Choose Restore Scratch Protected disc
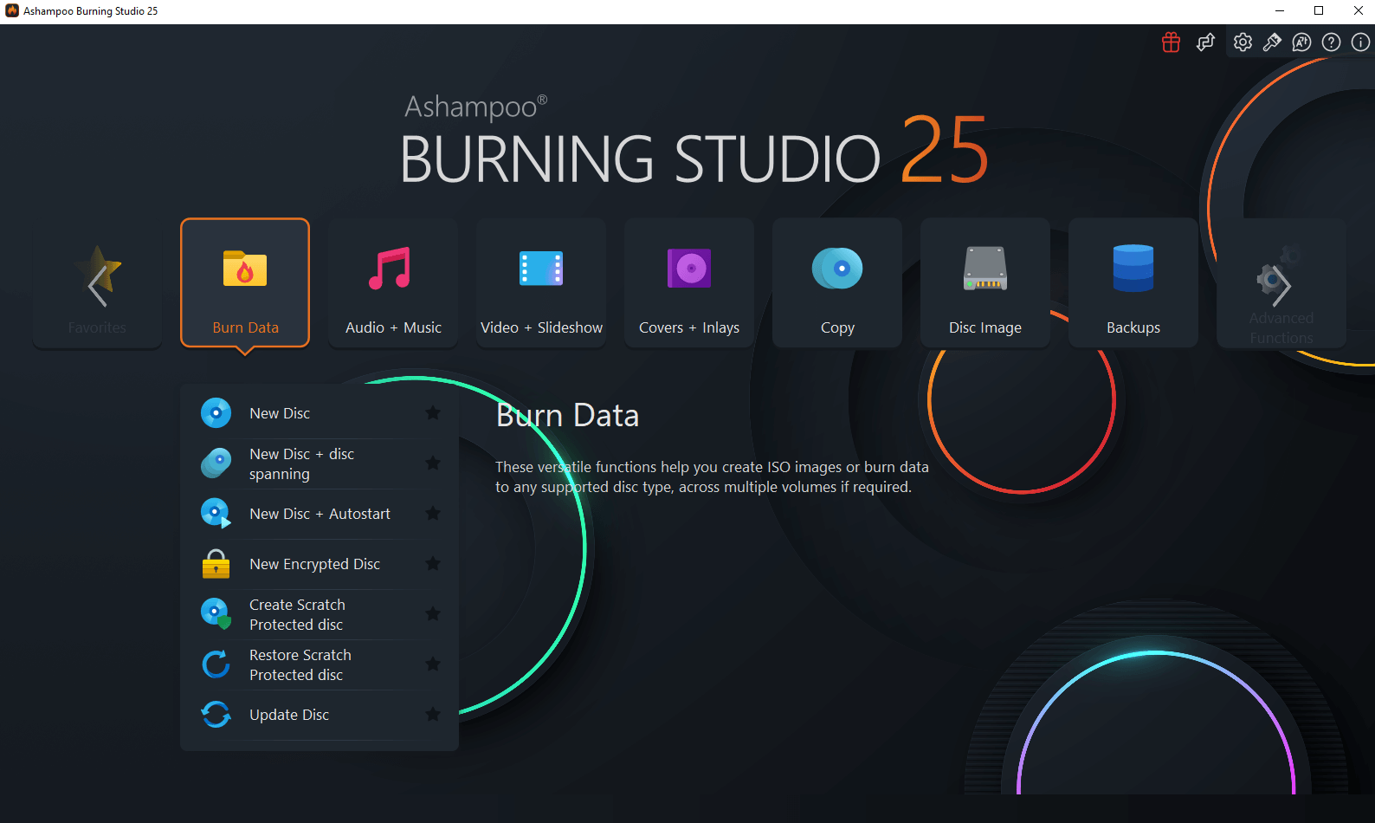Viewport: 1375px width, 823px height. (320, 664)
